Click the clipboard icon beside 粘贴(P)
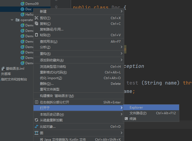 tap(36, 35)
